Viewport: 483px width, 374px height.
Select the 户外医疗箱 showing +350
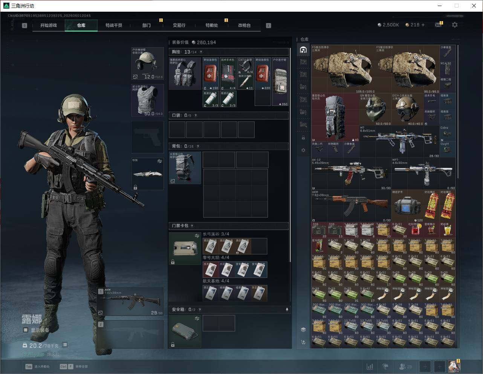(x=280, y=82)
